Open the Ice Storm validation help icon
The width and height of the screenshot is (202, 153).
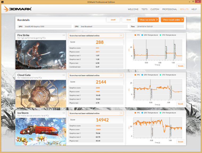121,113
